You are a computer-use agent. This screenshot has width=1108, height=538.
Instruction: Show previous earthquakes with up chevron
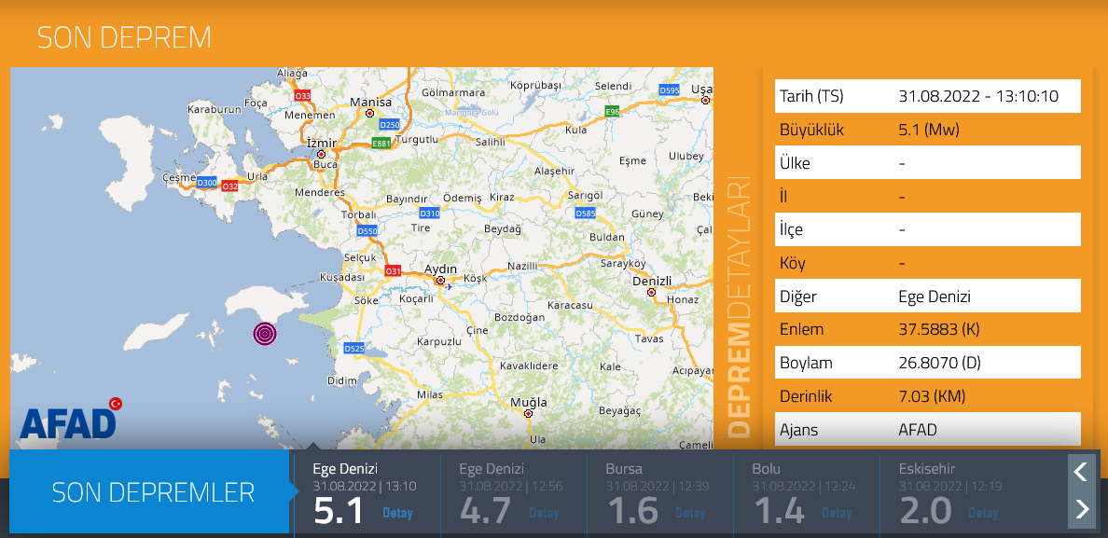(x=1081, y=472)
